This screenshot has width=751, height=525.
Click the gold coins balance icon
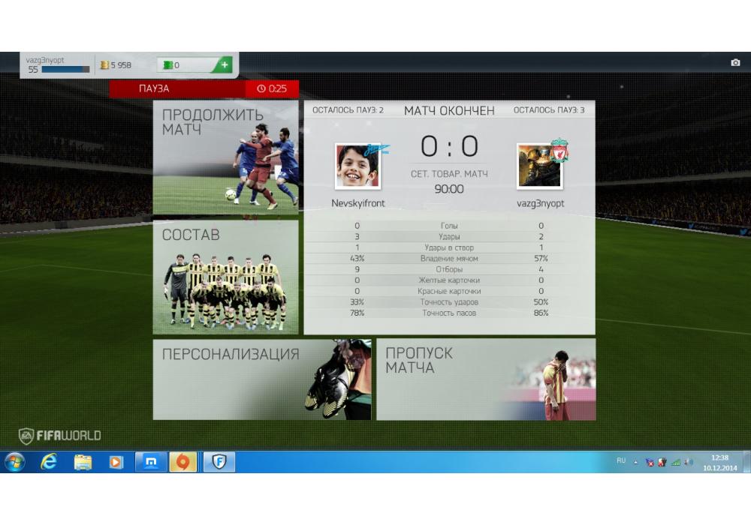point(104,65)
